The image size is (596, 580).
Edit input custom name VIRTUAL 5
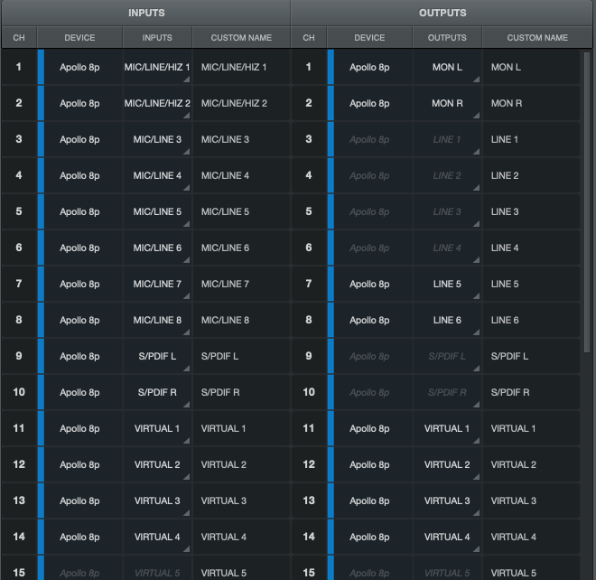point(241,568)
